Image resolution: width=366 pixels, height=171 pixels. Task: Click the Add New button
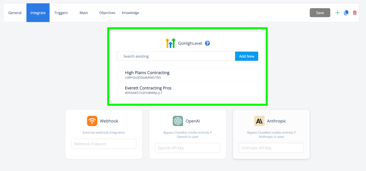pyautogui.click(x=247, y=56)
